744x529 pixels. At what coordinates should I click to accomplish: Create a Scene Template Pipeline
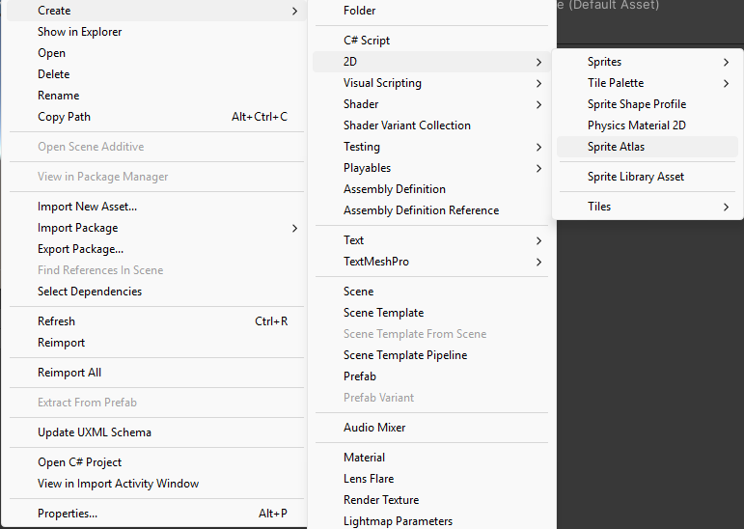431,355
